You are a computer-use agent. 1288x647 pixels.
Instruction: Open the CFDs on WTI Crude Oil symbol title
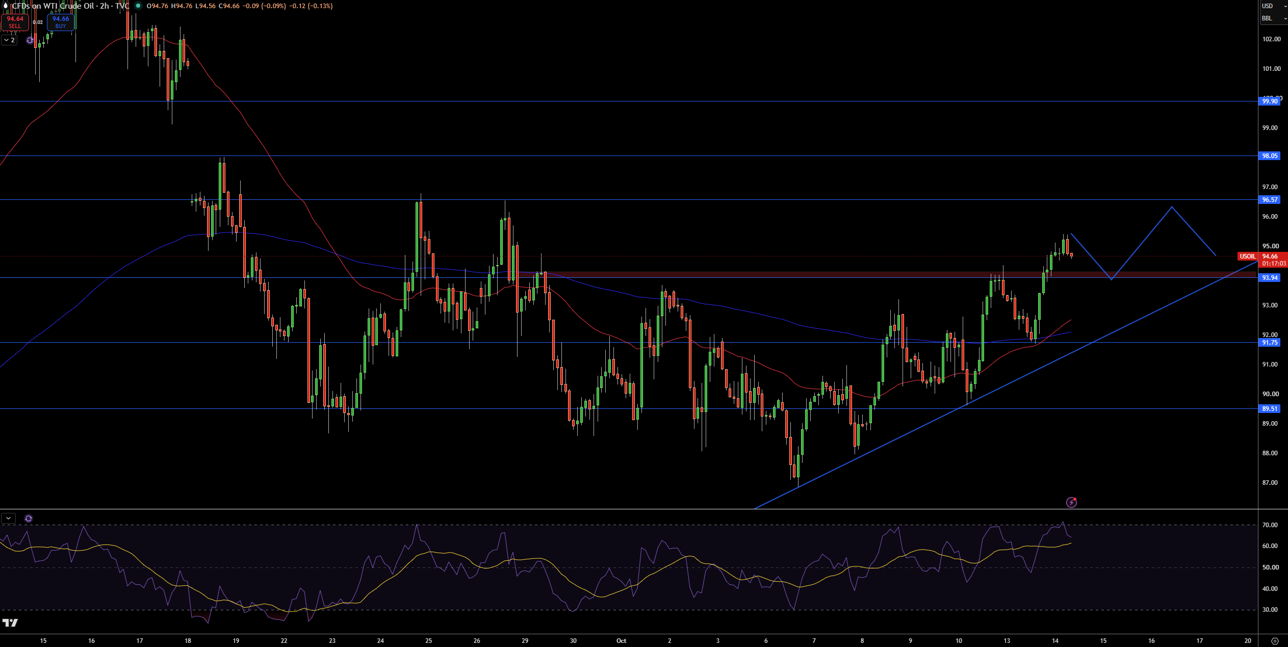[x=53, y=6]
